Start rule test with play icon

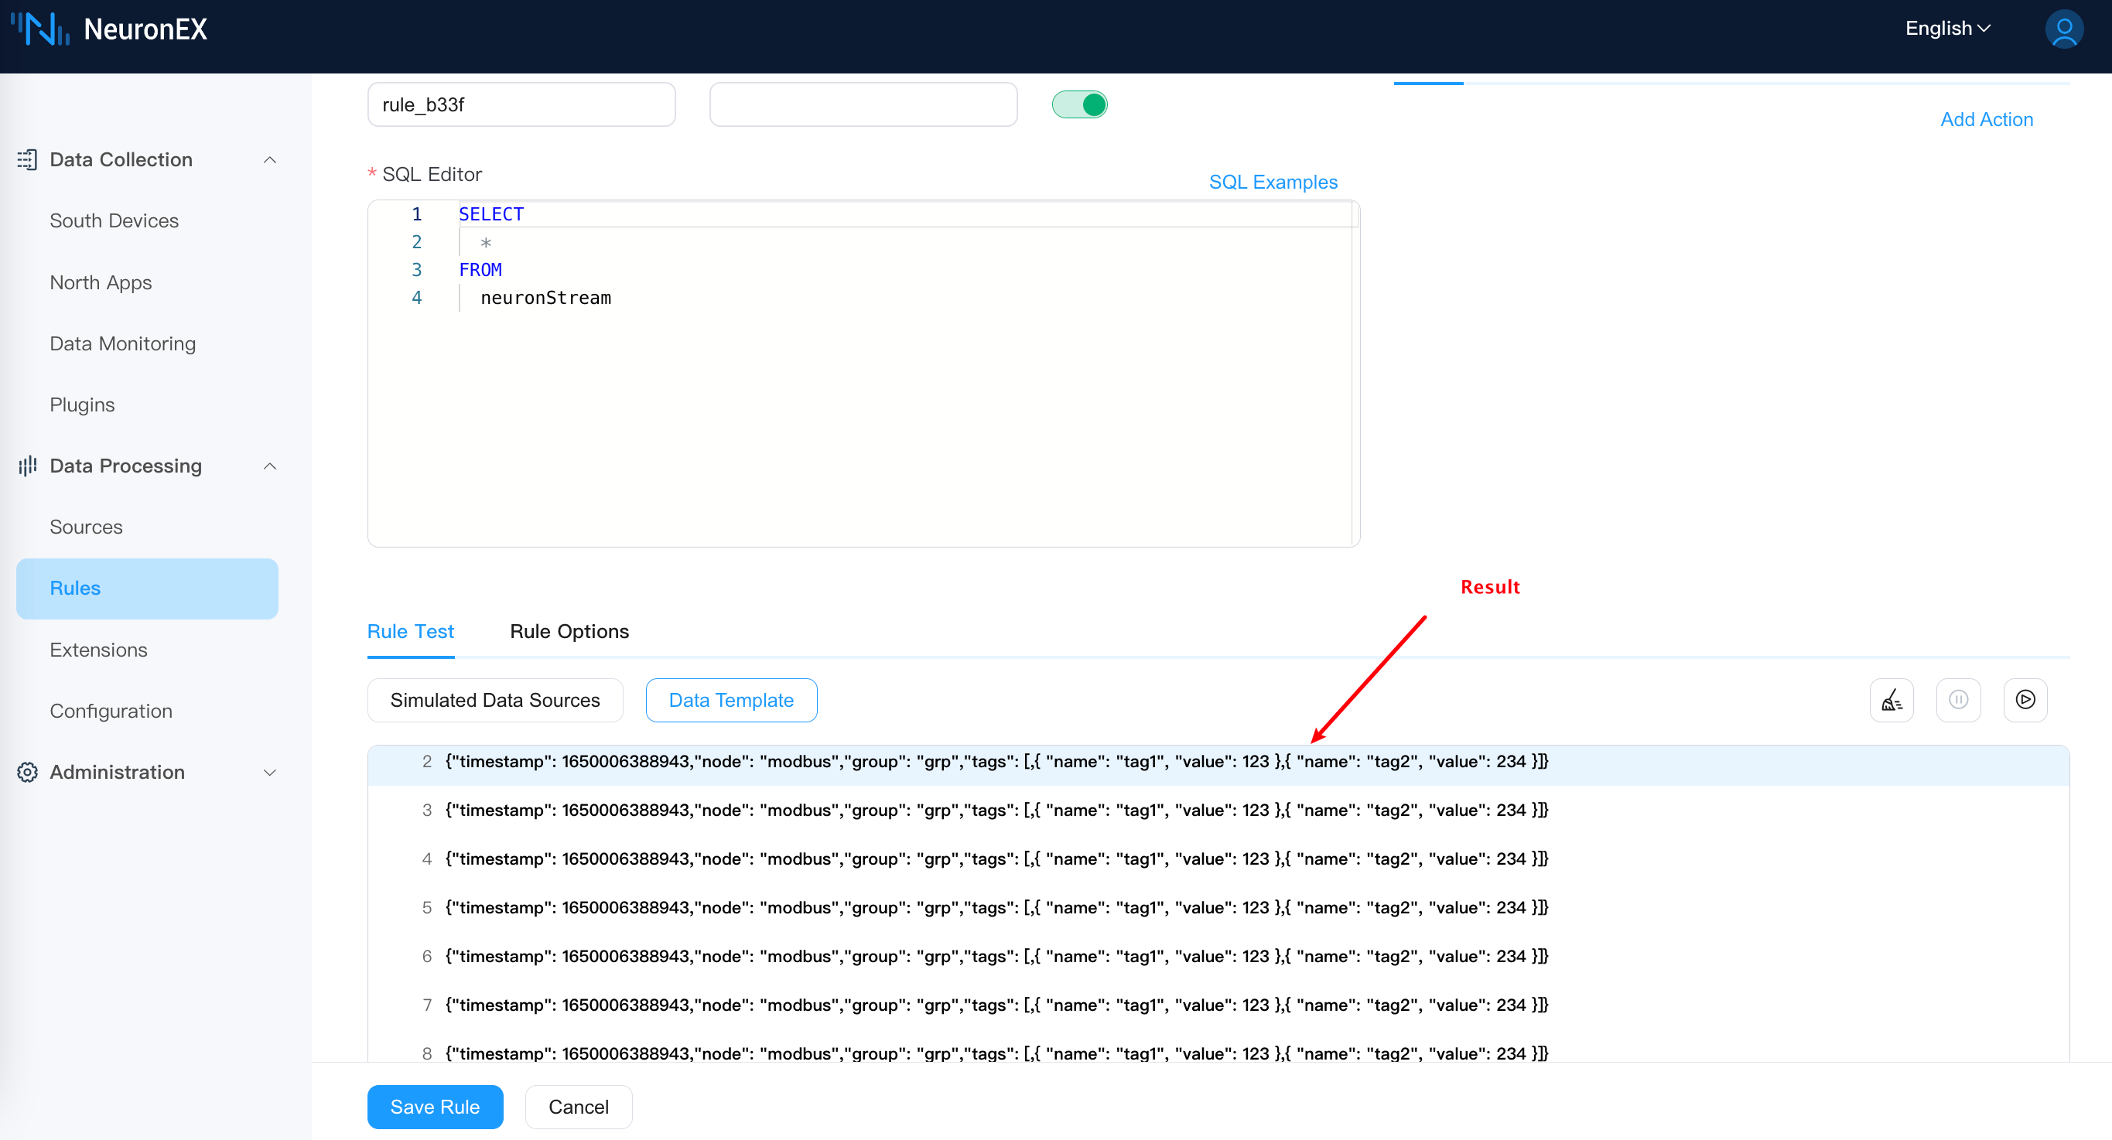(x=2025, y=700)
